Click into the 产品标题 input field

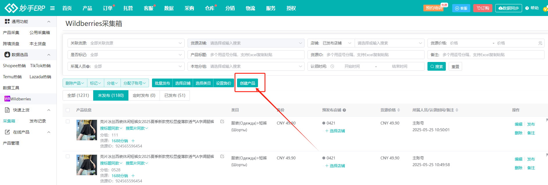[246, 55]
